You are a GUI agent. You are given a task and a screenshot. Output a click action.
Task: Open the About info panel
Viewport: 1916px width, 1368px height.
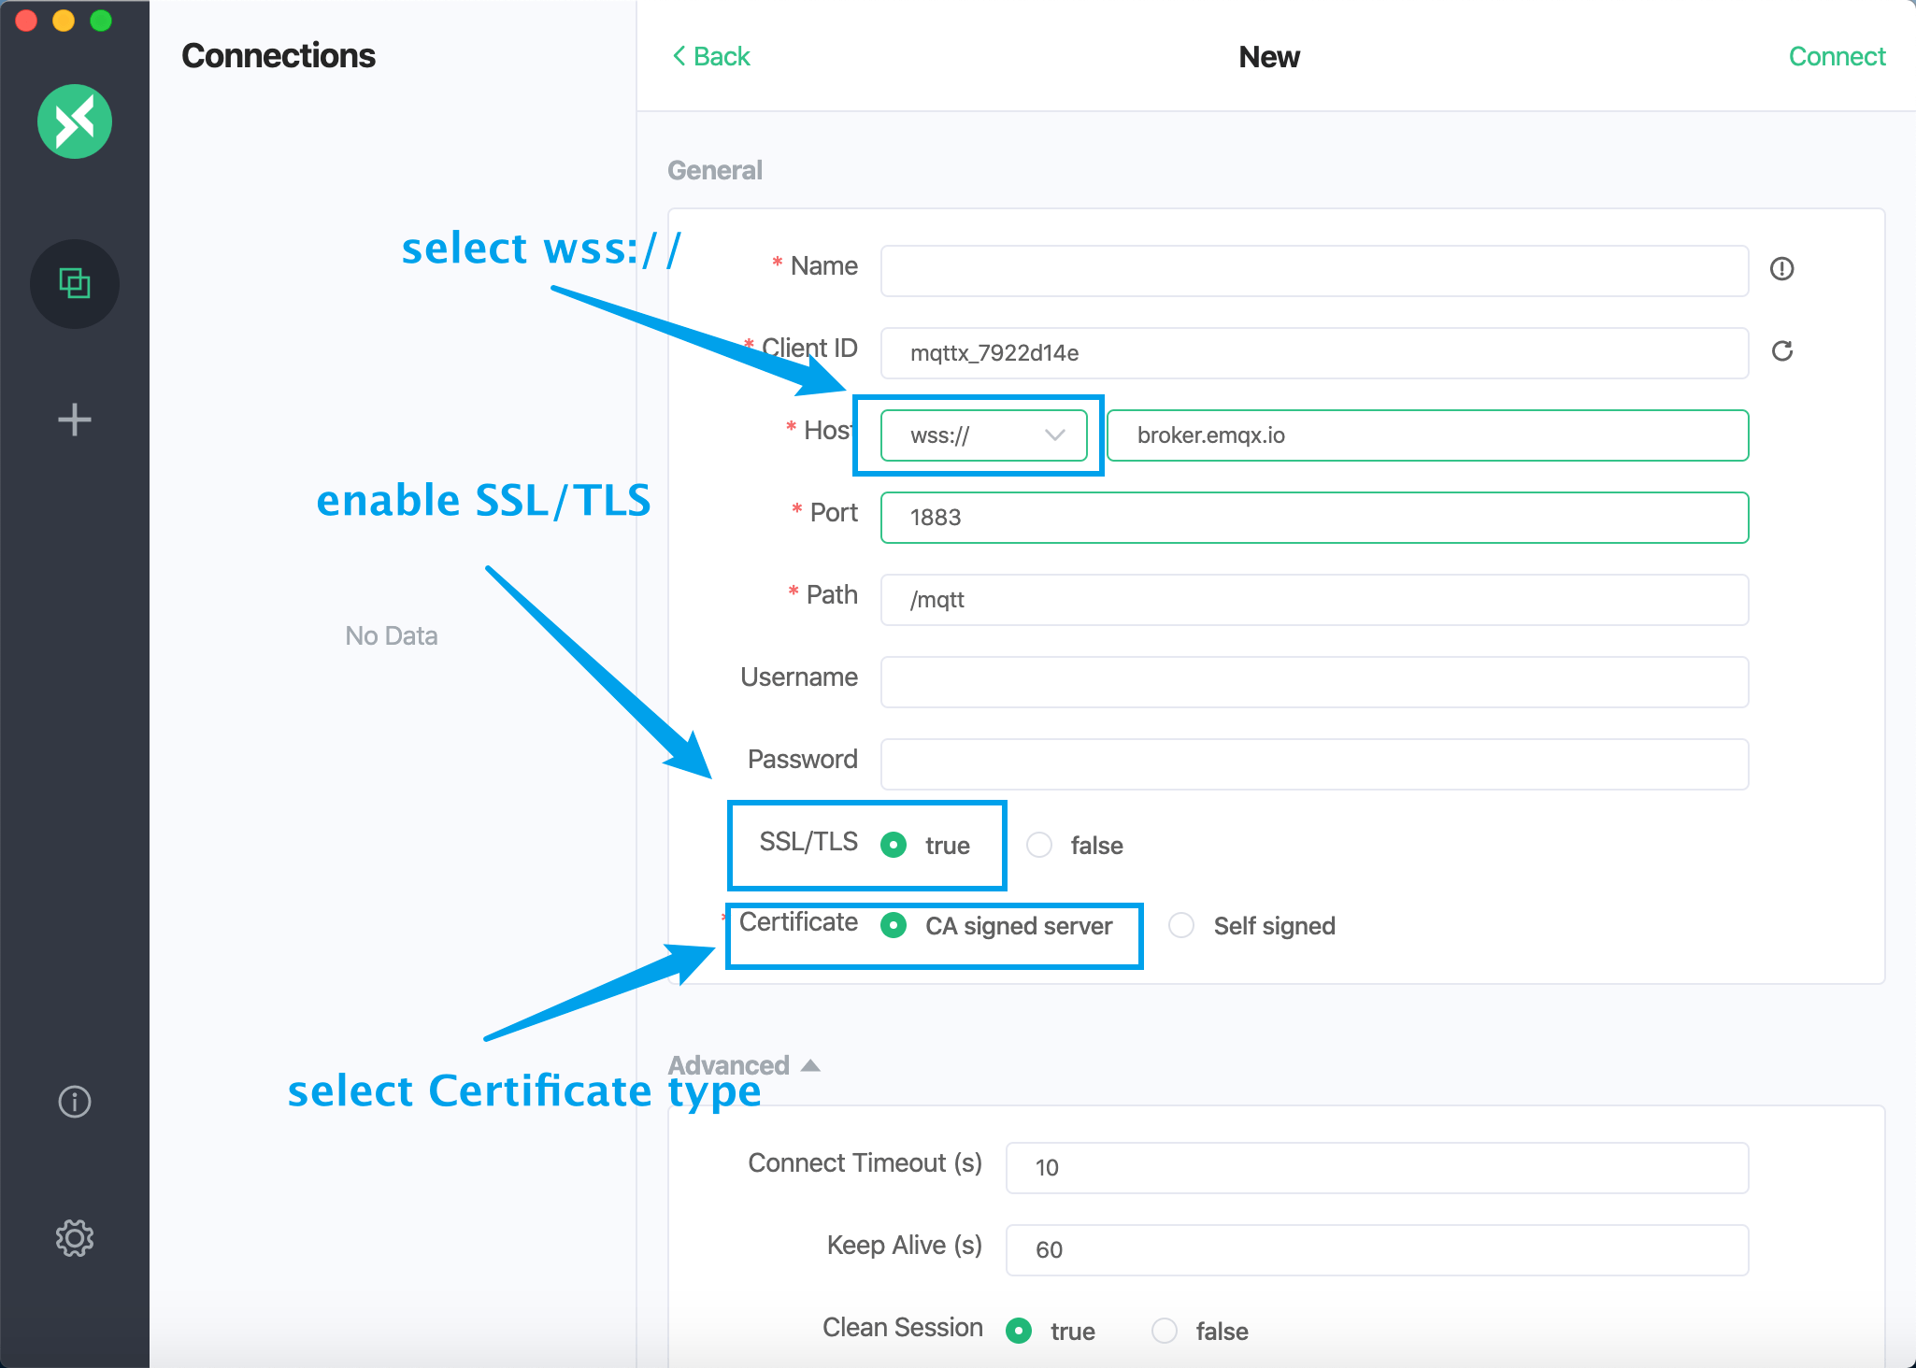tap(75, 1101)
